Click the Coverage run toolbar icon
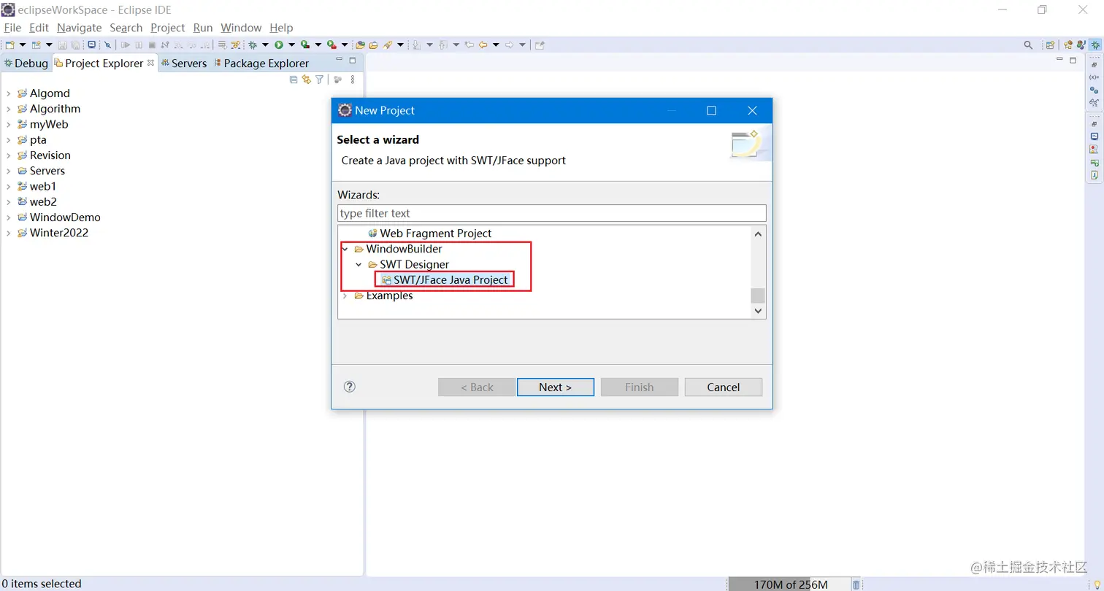The height and width of the screenshot is (591, 1104). pos(305,45)
